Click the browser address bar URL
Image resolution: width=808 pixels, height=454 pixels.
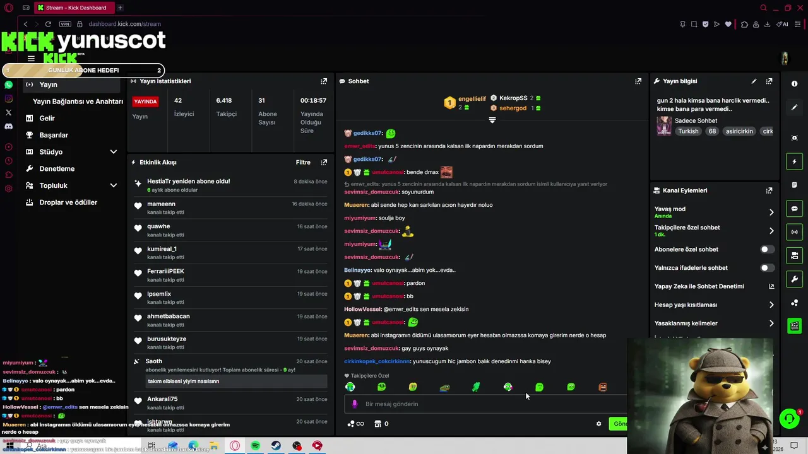coord(124,24)
